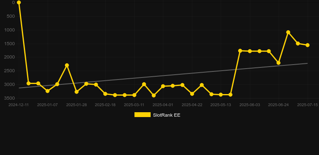The height and width of the screenshot is (155, 319).
Task: Select the final data point at 2025-07-15
Action: pyautogui.click(x=308, y=45)
